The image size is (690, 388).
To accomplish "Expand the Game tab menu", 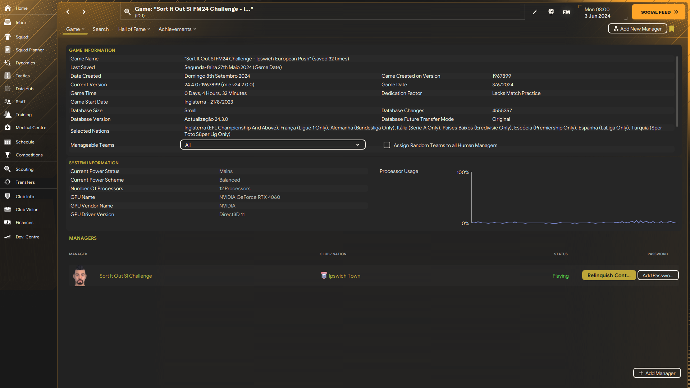I will [x=75, y=29].
